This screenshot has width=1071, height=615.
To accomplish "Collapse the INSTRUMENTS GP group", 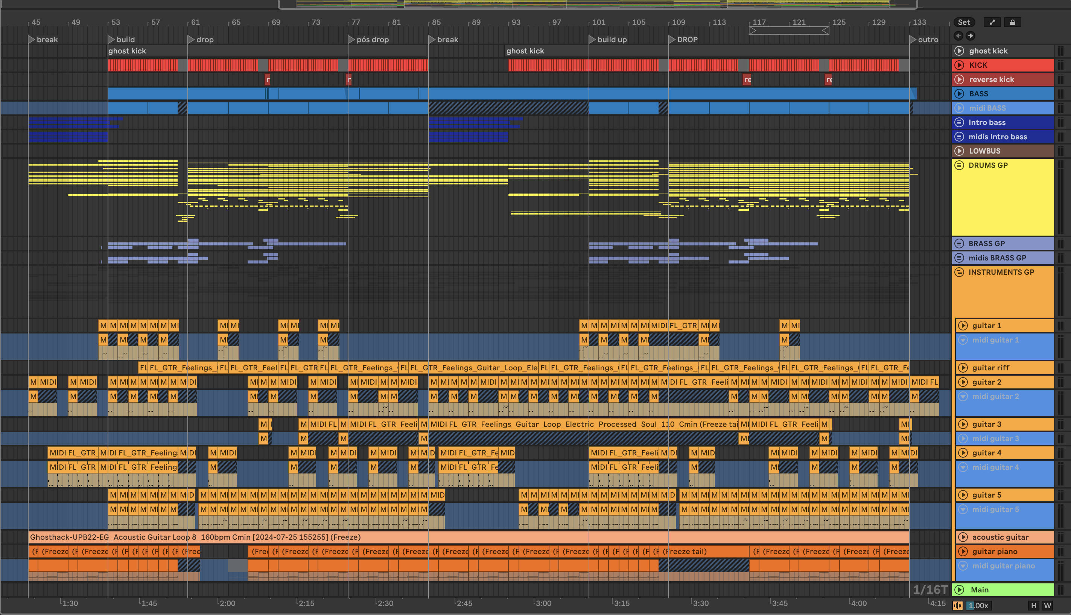I will point(960,272).
